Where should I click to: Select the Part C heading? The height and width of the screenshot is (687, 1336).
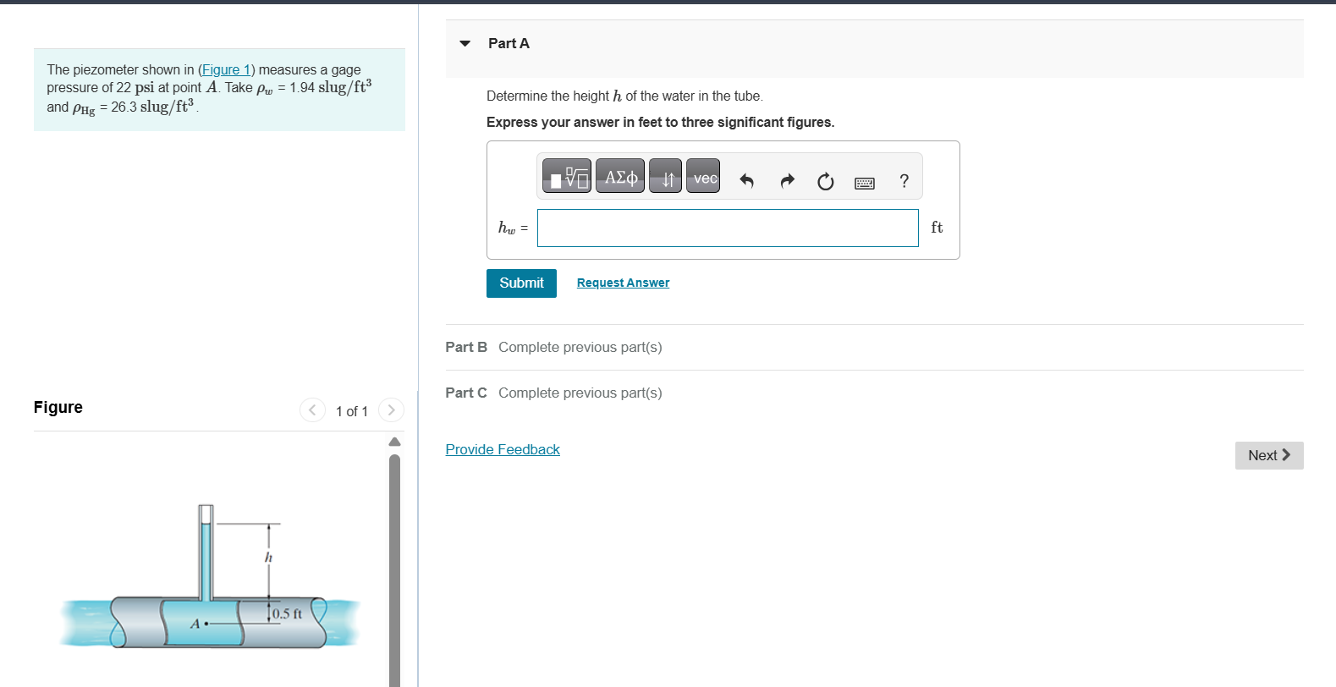click(466, 393)
